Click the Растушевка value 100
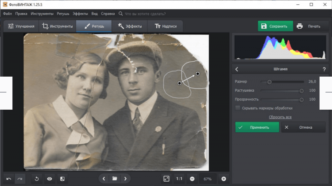Viewport: 332px width, 186px height. (x=312, y=90)
